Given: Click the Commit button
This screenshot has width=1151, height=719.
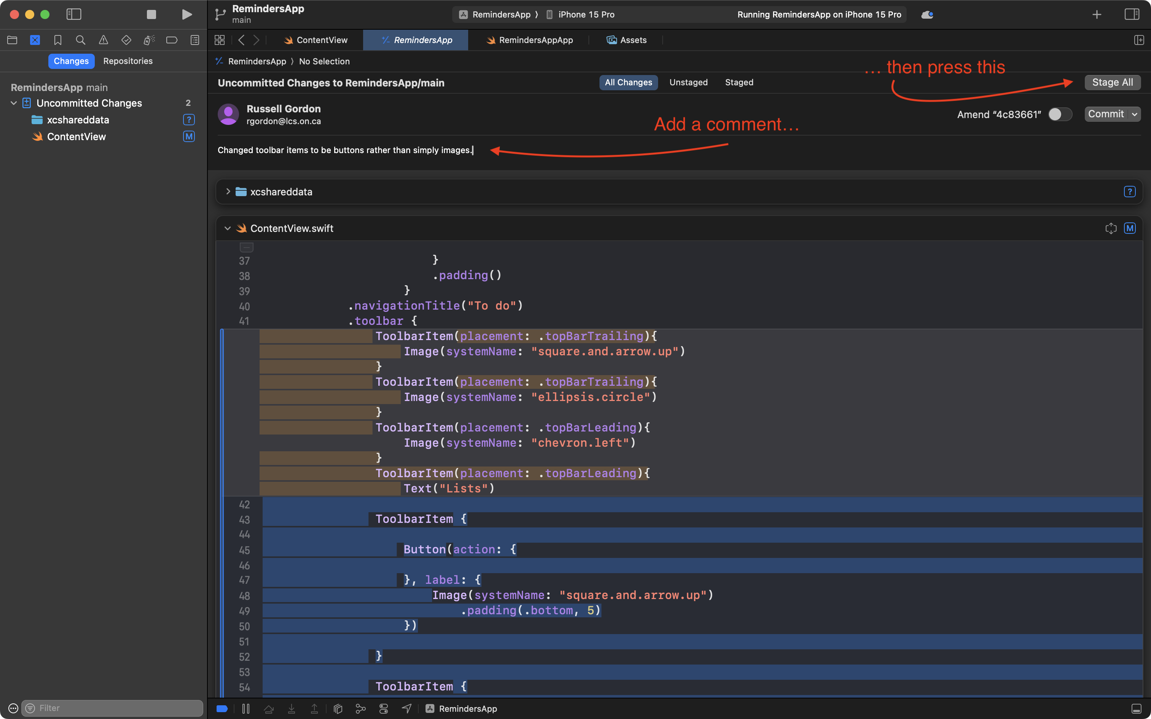Looking at the screenshot, I should coord(1105,114).
